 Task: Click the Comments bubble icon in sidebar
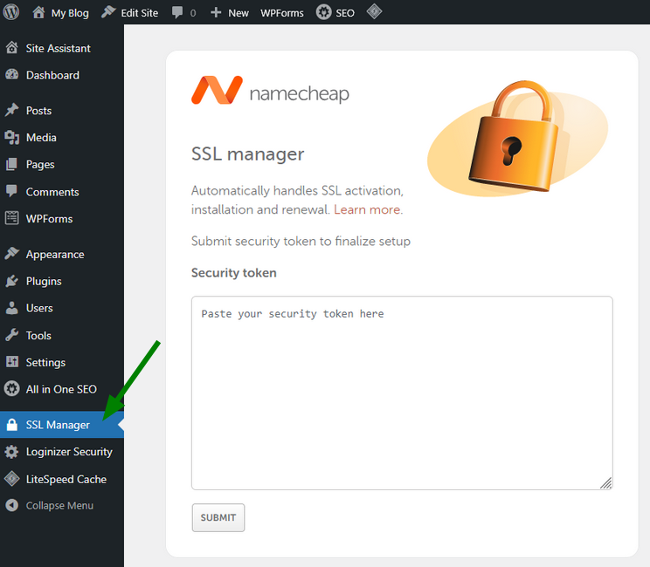(11, 191)
